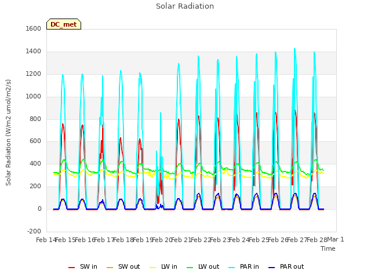Click the 1200 y-axis tick label
The image size is (371, 278).
(34, 74)
